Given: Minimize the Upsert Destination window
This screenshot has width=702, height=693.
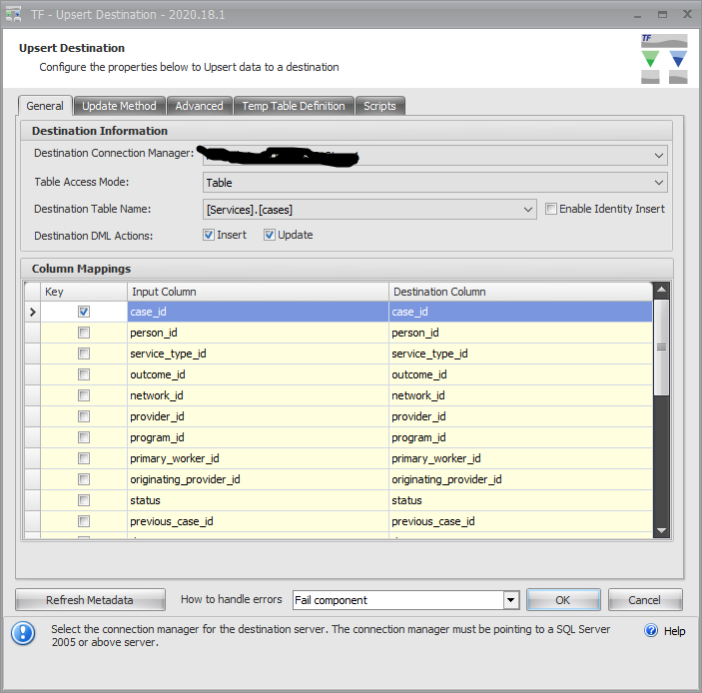Looking at the screenshot, I should 637,15.
